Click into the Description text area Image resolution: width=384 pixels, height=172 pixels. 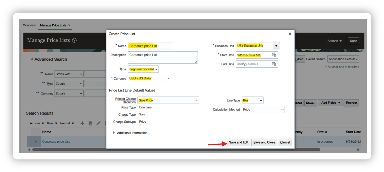pyautogui.click(x=163, y=57)
